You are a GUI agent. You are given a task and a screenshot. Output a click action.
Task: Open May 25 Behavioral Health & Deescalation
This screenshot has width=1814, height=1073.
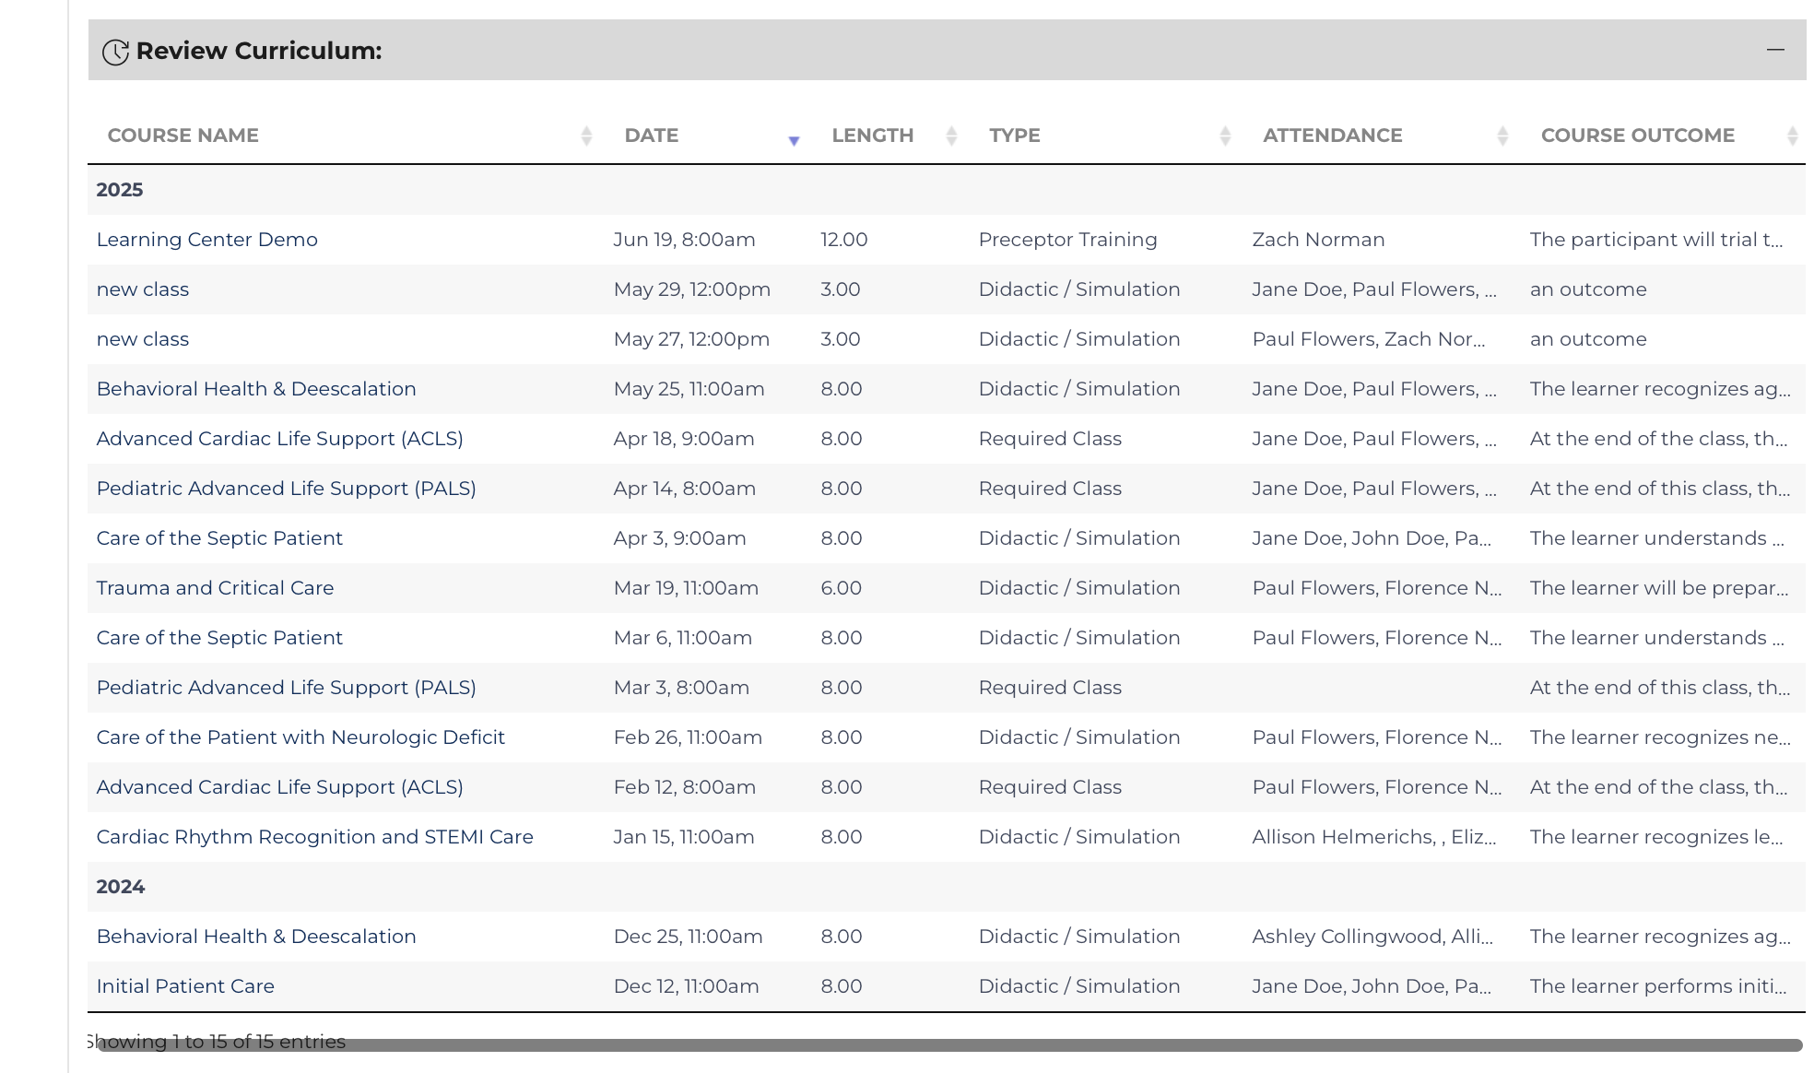[x=256, y=389]
